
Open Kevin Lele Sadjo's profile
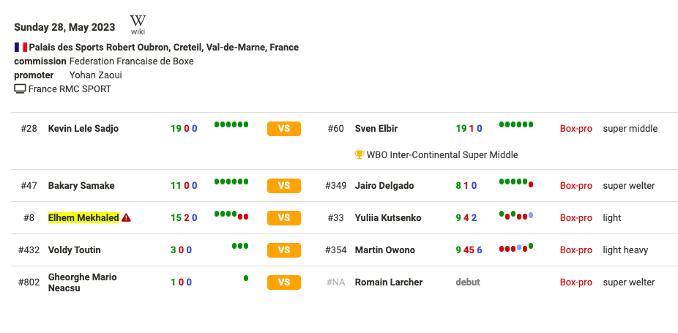point(83,129)
